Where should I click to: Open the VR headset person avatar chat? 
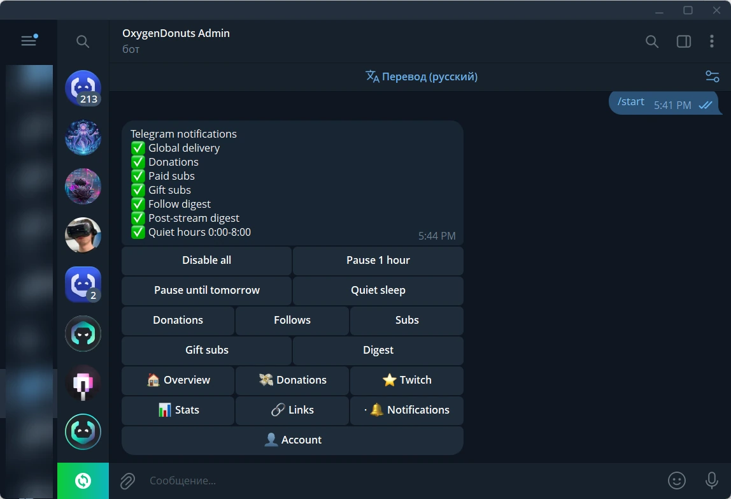click(x=83, y=235)
